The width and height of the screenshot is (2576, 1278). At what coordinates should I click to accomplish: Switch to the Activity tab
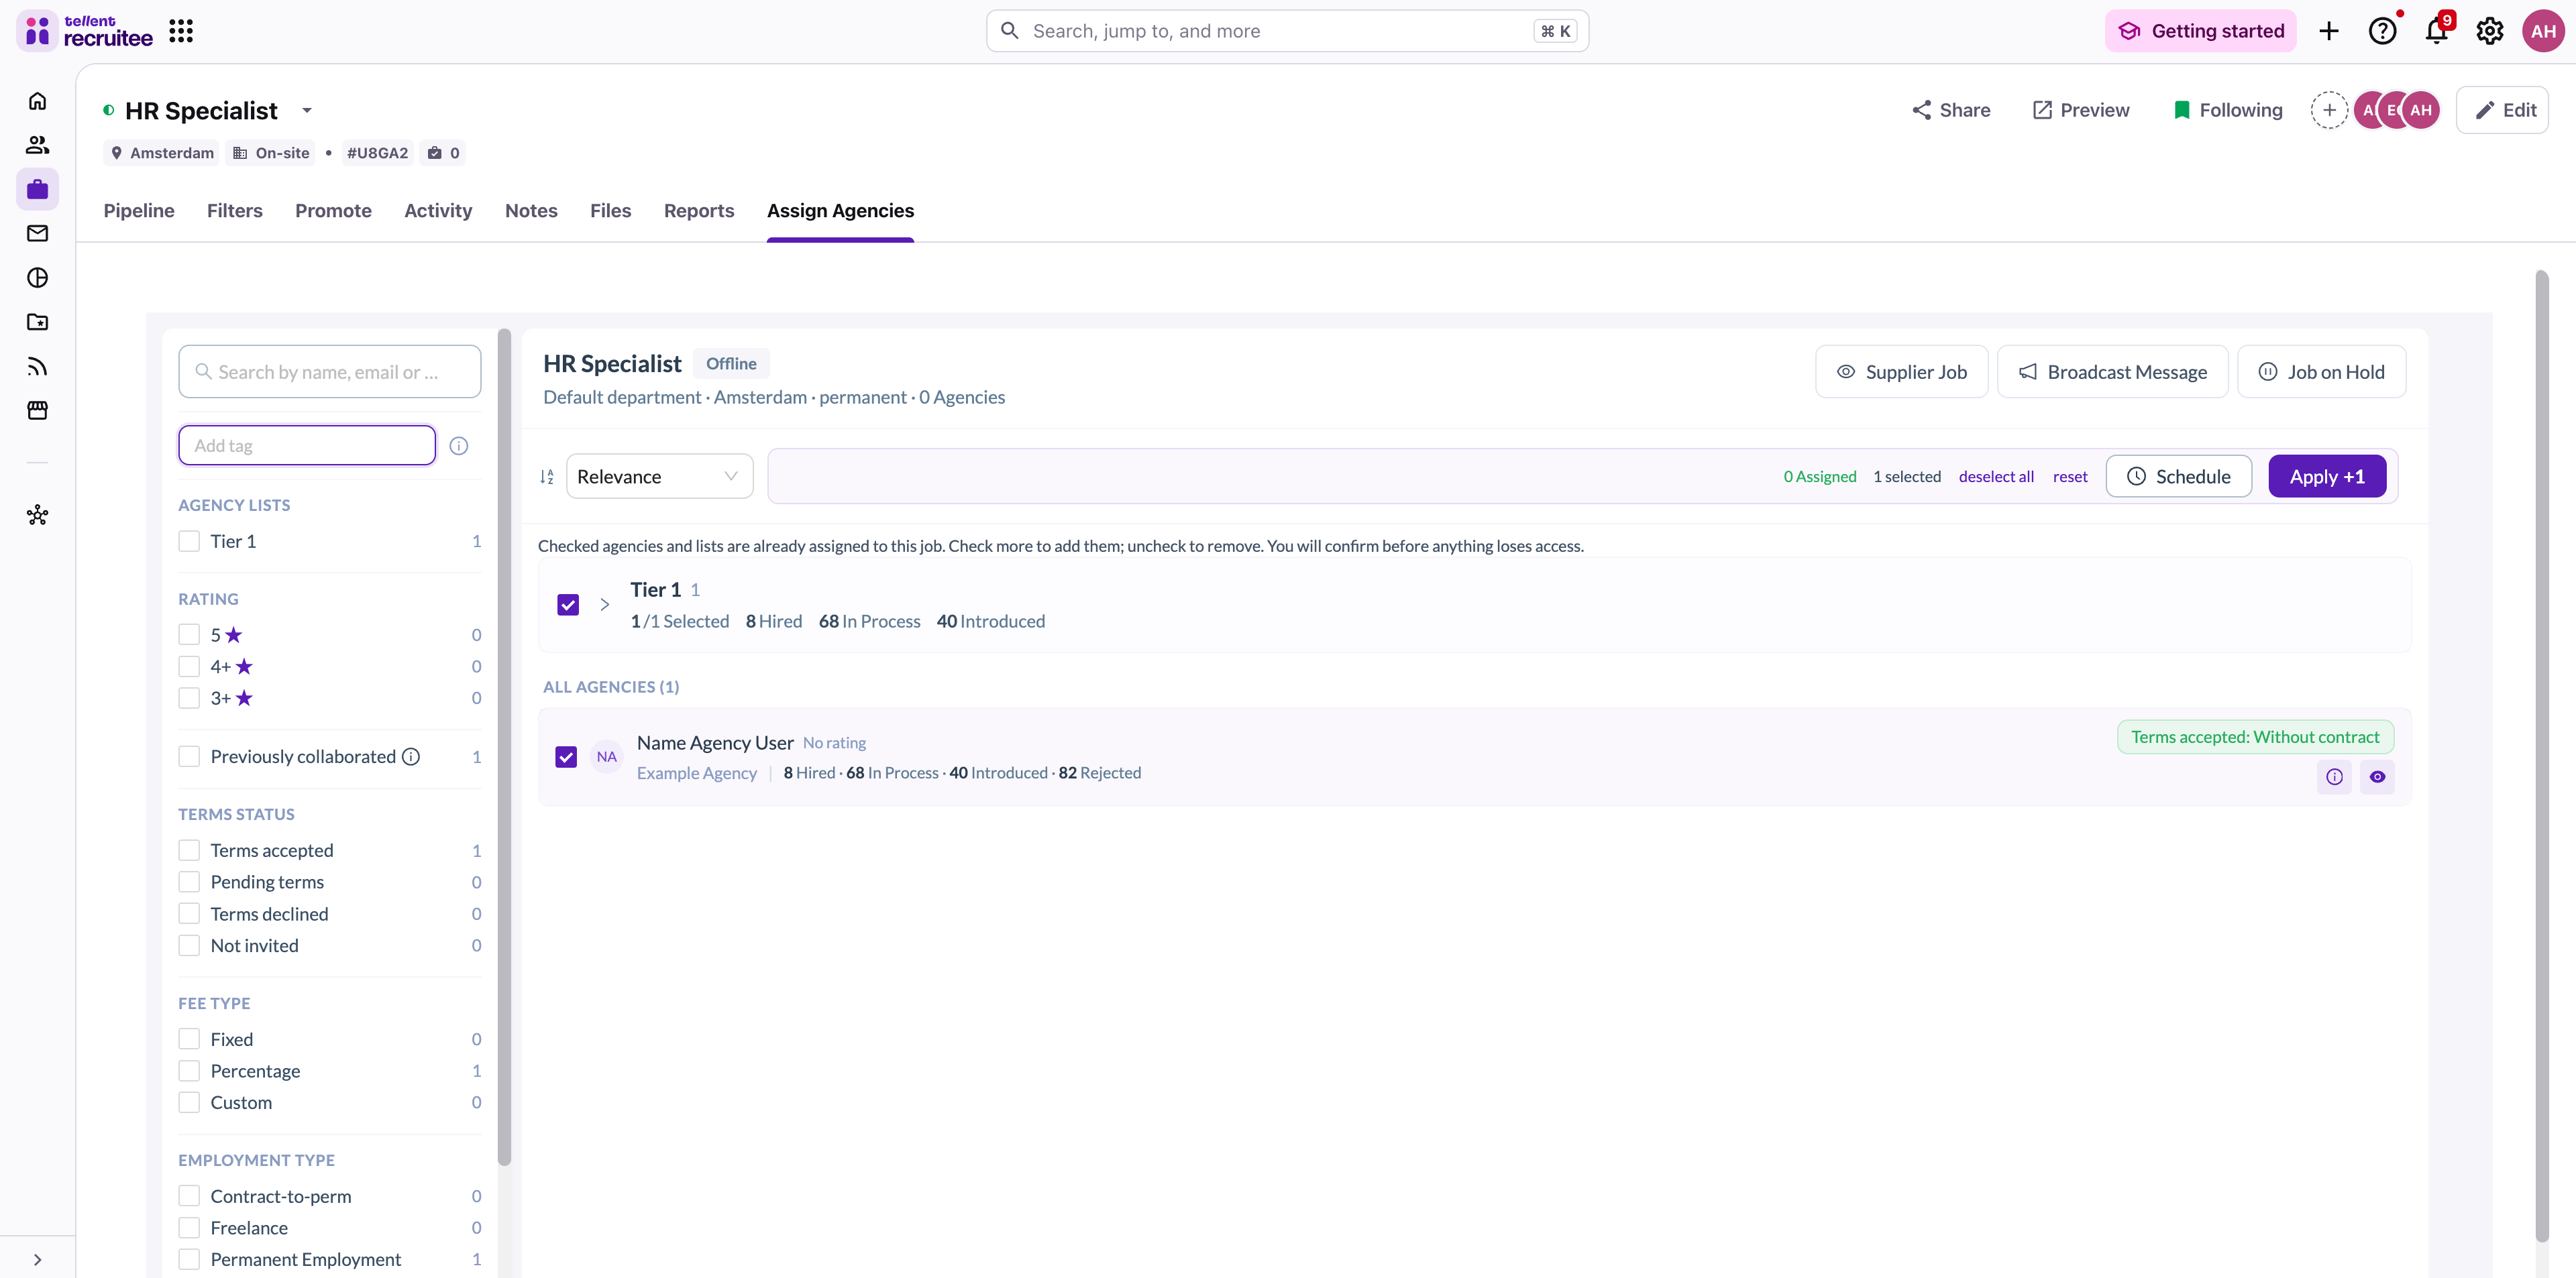[x=438, y=211]
